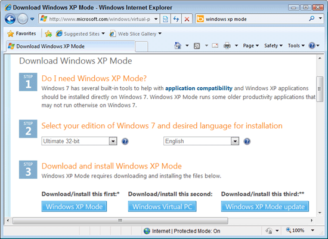
Task: Expand the feeds dropdown arrow
Action: point(206,45)
